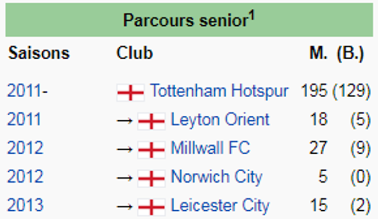Follow the Leicester City link
Screen dimensions: 378x219
pyautogui.click(x=220, y=206)
